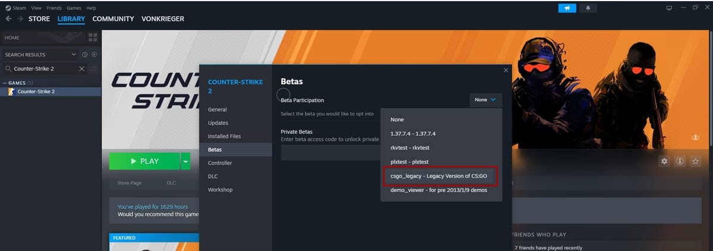Click the Big Picture mode monitor icon
This screenshot has height=251, width=713.
tap(668, 8)
